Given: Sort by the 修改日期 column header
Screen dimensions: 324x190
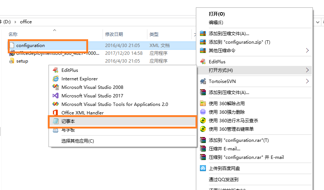Looking at the screenshot, I should click(114, 34).
